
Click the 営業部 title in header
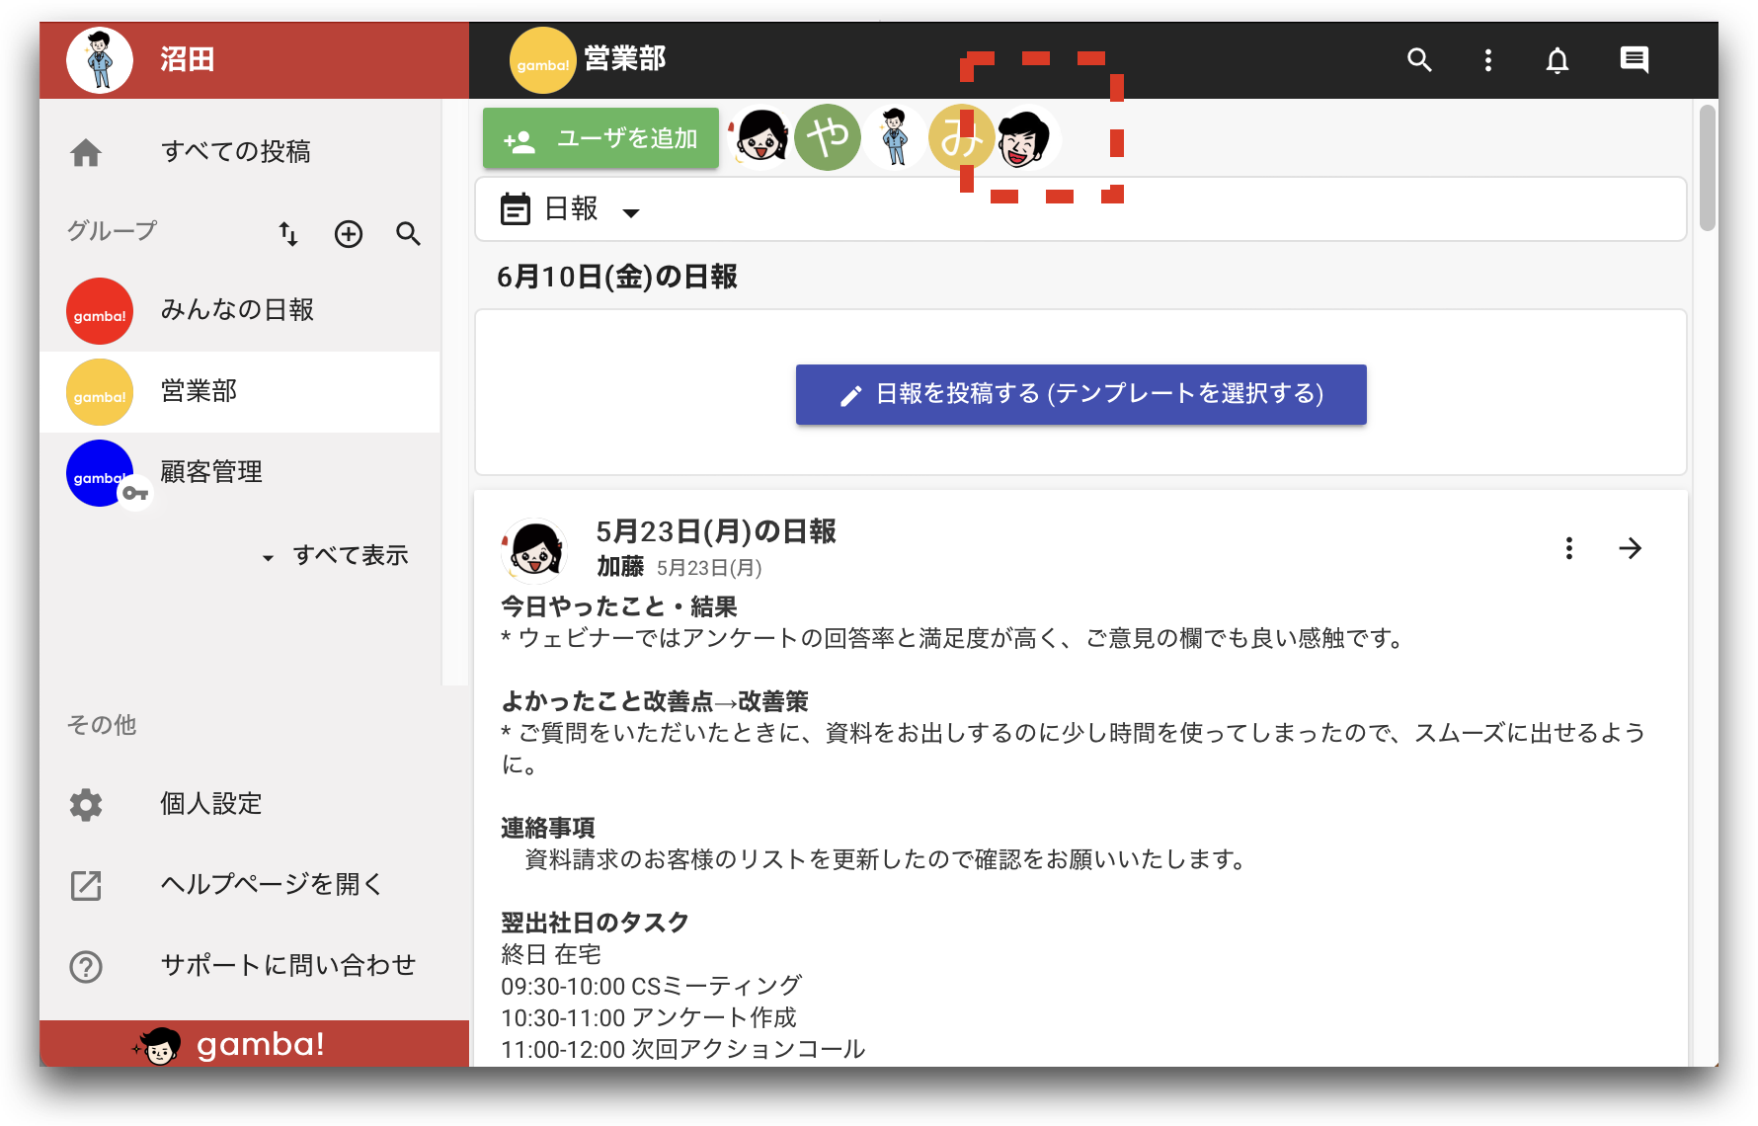625,59
